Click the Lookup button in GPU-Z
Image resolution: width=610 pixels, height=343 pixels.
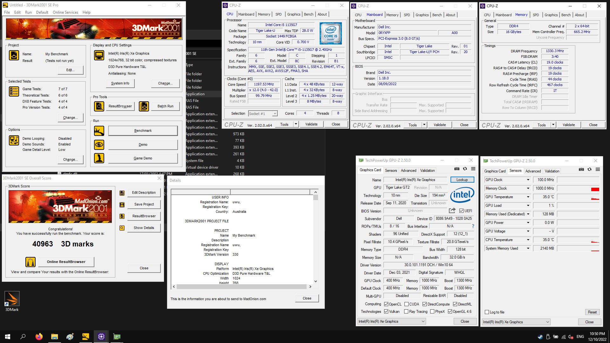tap(462, 180)
